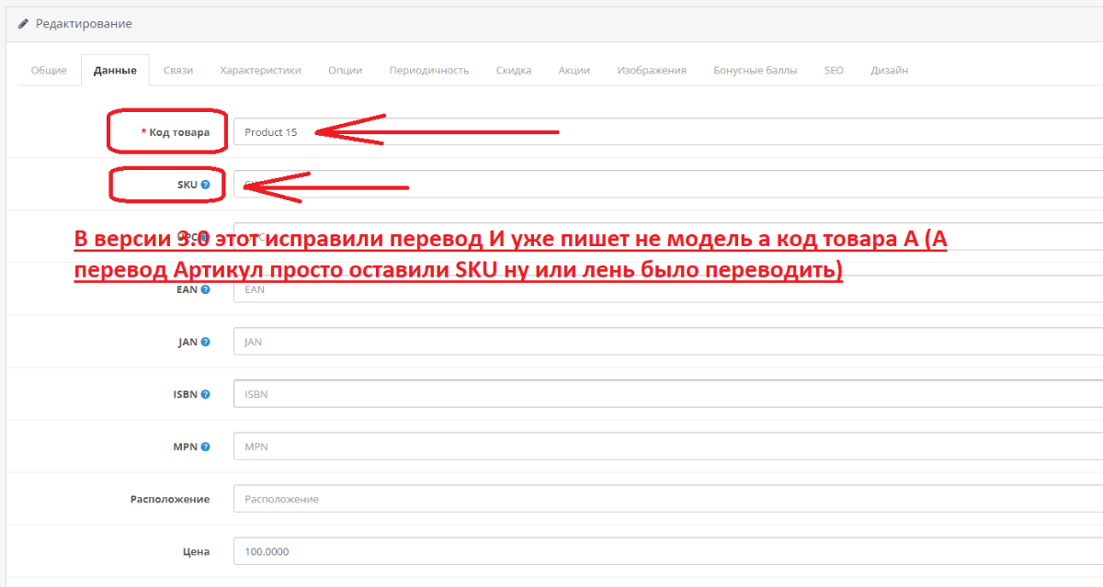Open the Дизайн tab

click(x=890, y=70)
